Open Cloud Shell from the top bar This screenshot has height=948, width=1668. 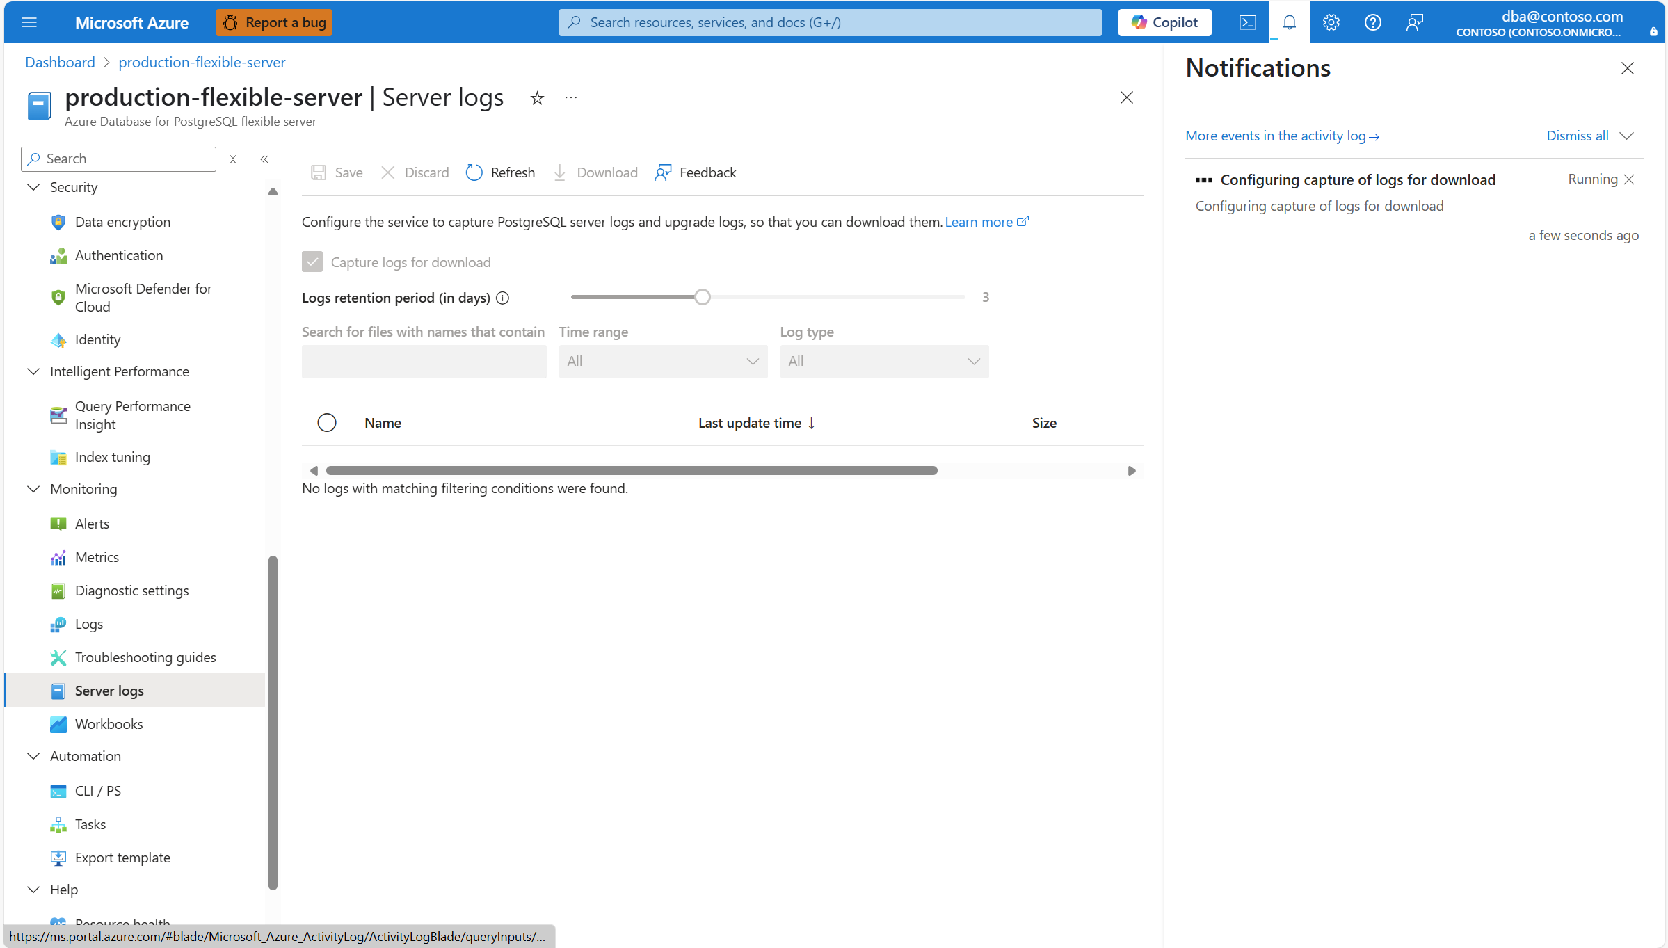[1247, 22]
